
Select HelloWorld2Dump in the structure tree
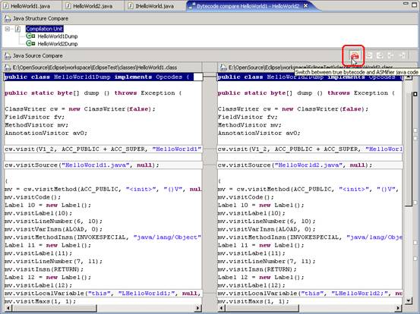click(x=58, y=43)
